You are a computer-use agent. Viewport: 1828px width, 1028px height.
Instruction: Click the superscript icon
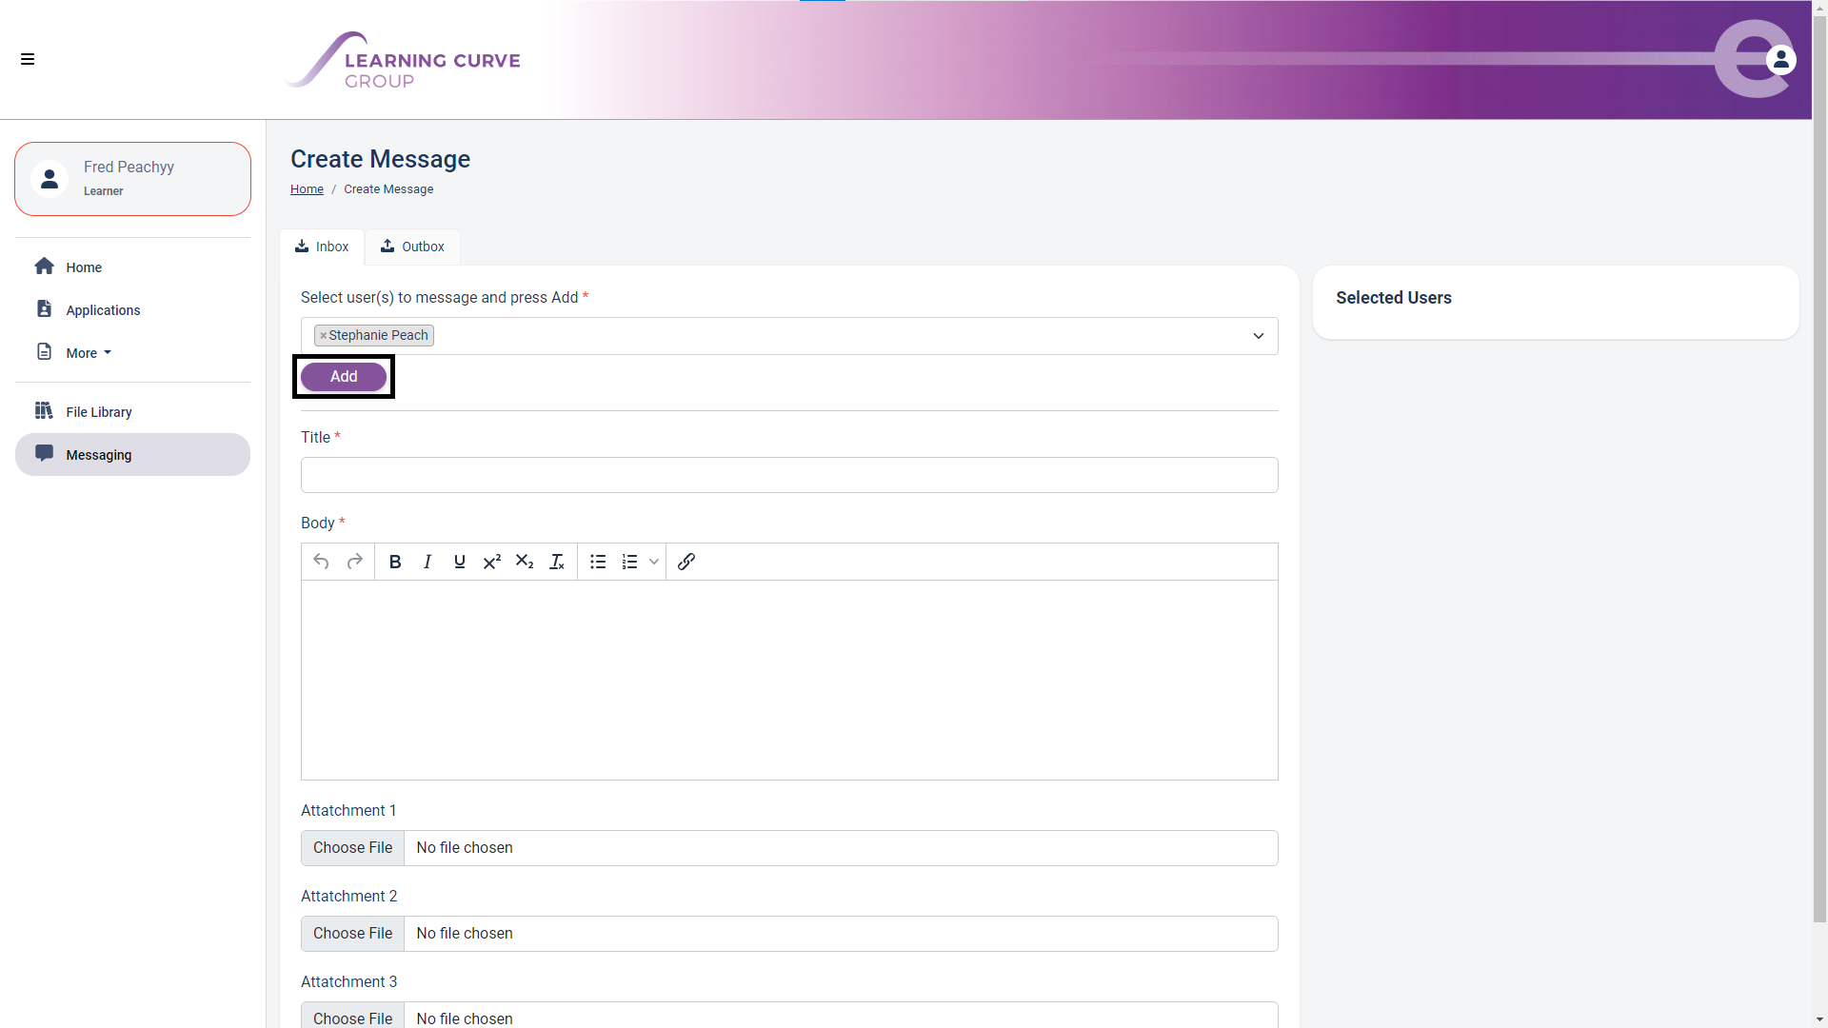click(x=492, y=562)
